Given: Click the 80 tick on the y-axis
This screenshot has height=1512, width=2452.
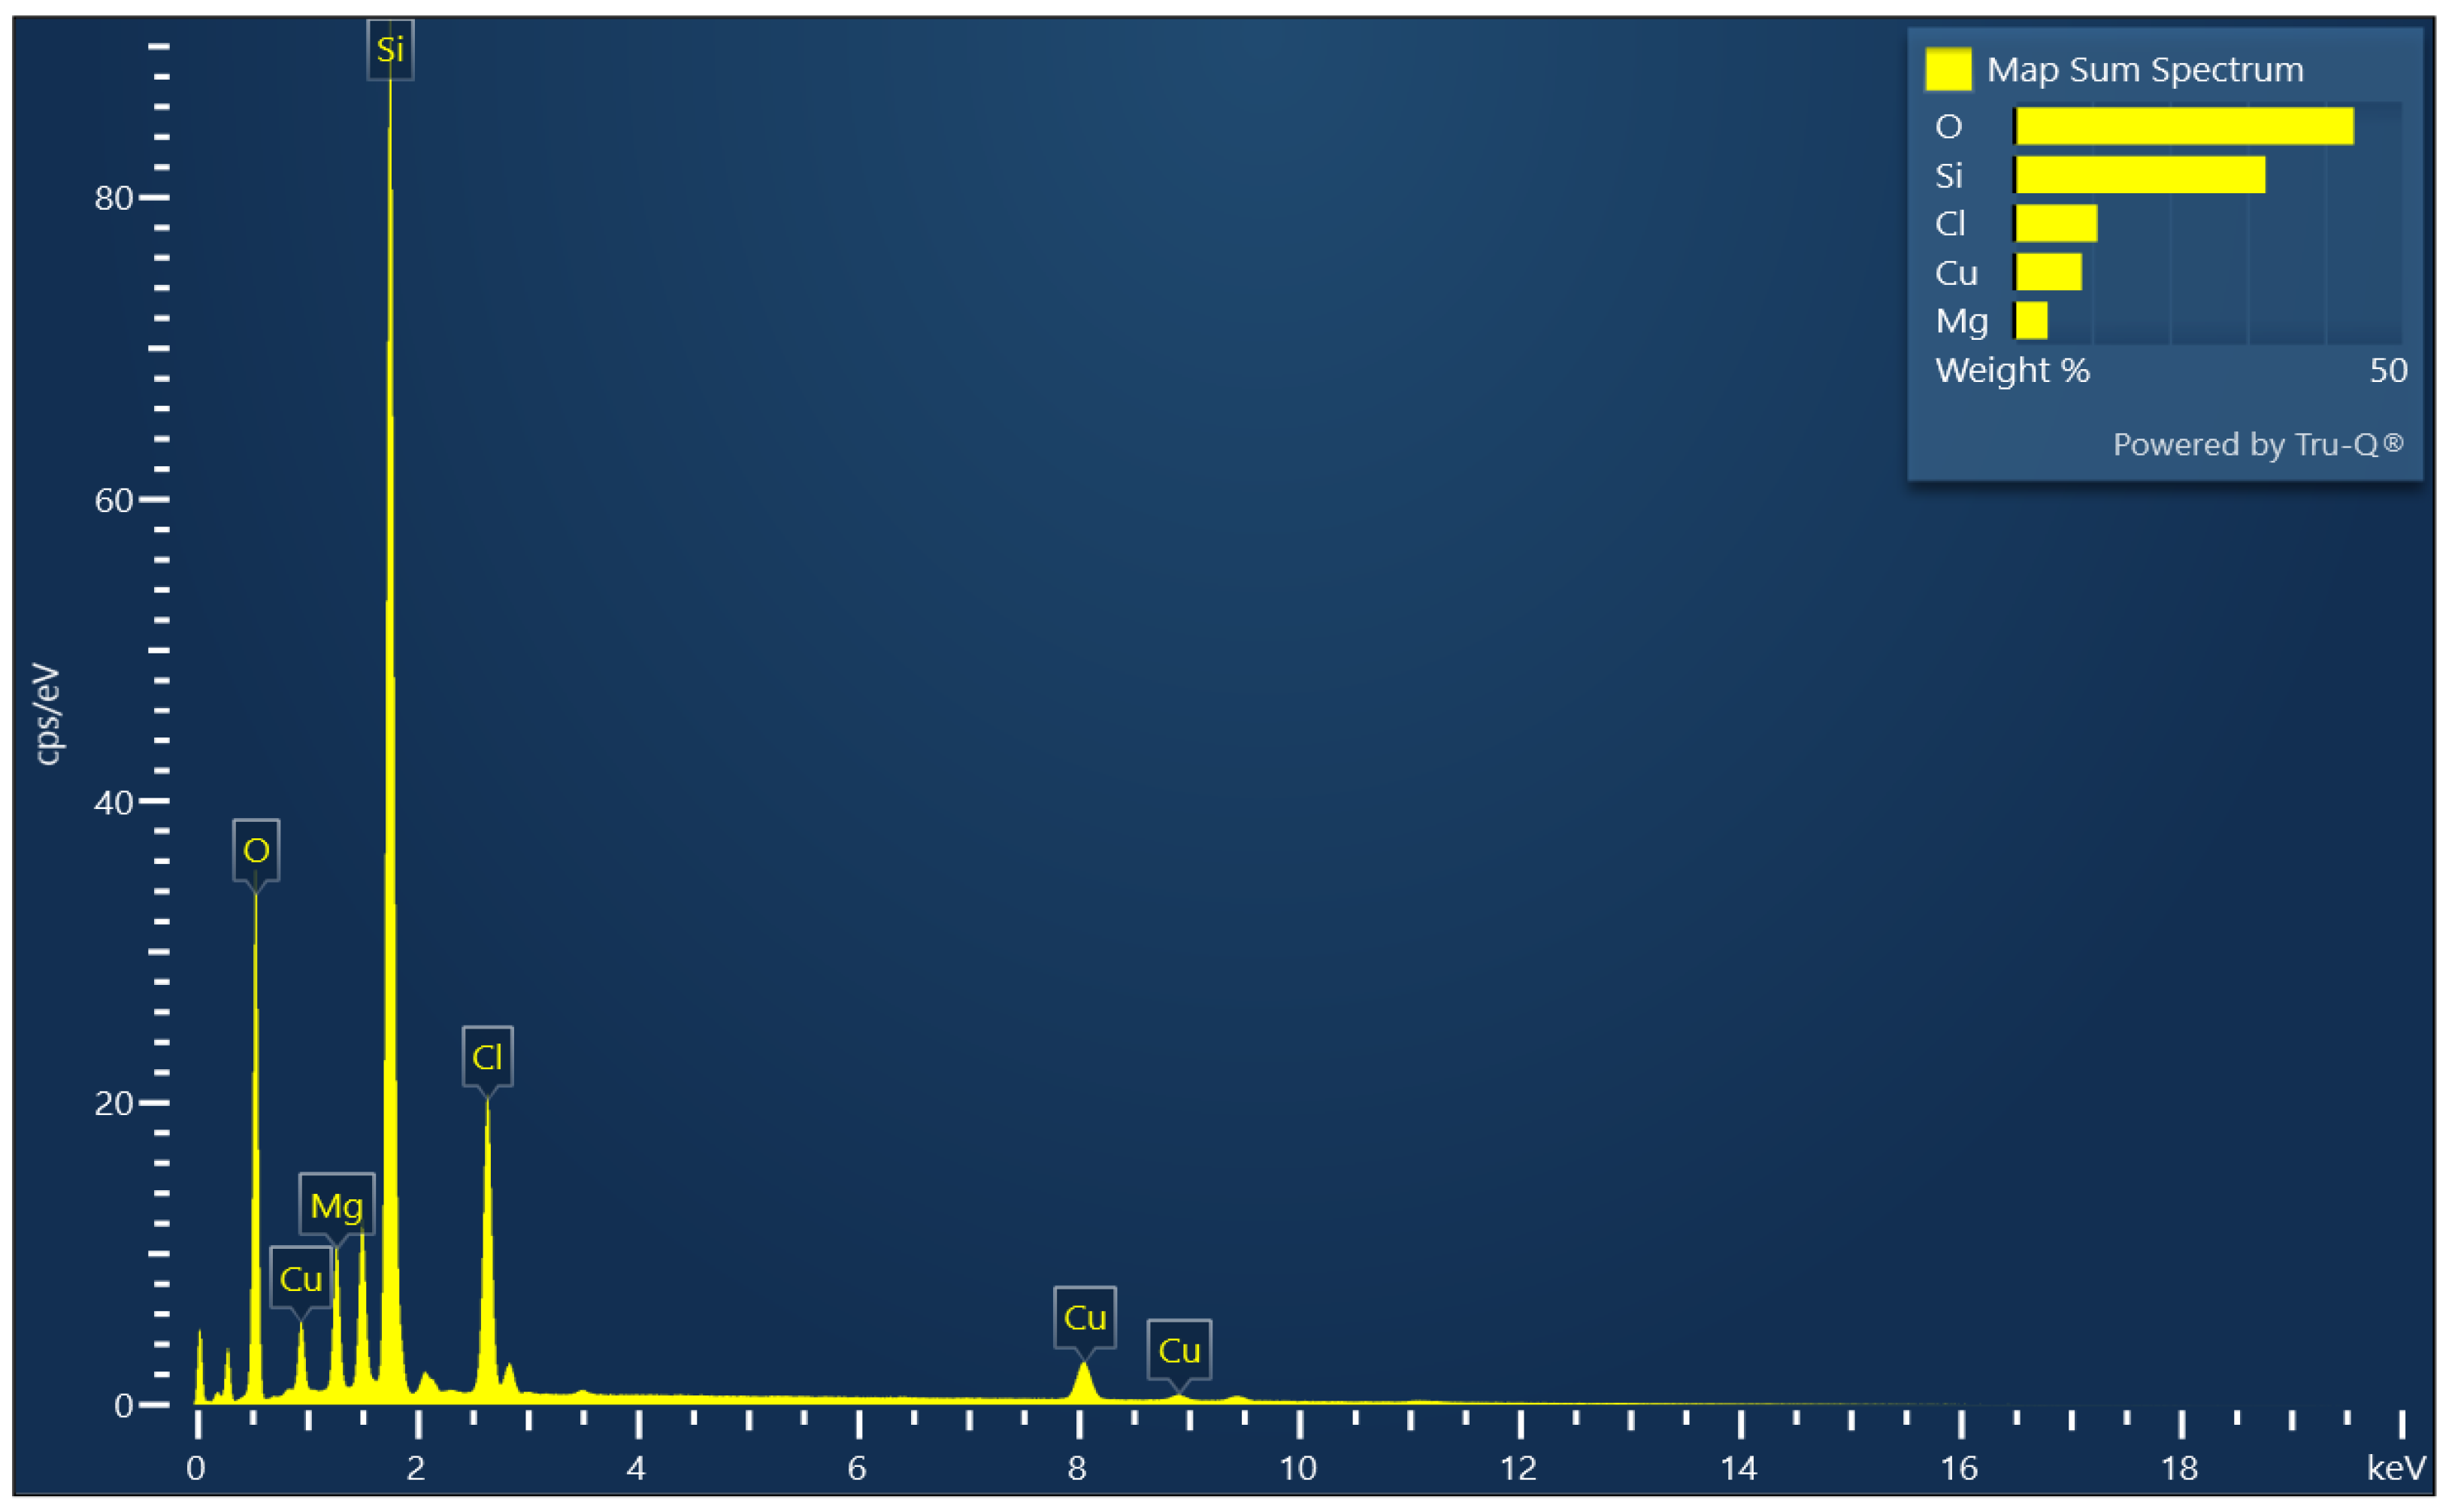Looking at the screenshot, I should (113, 198).
